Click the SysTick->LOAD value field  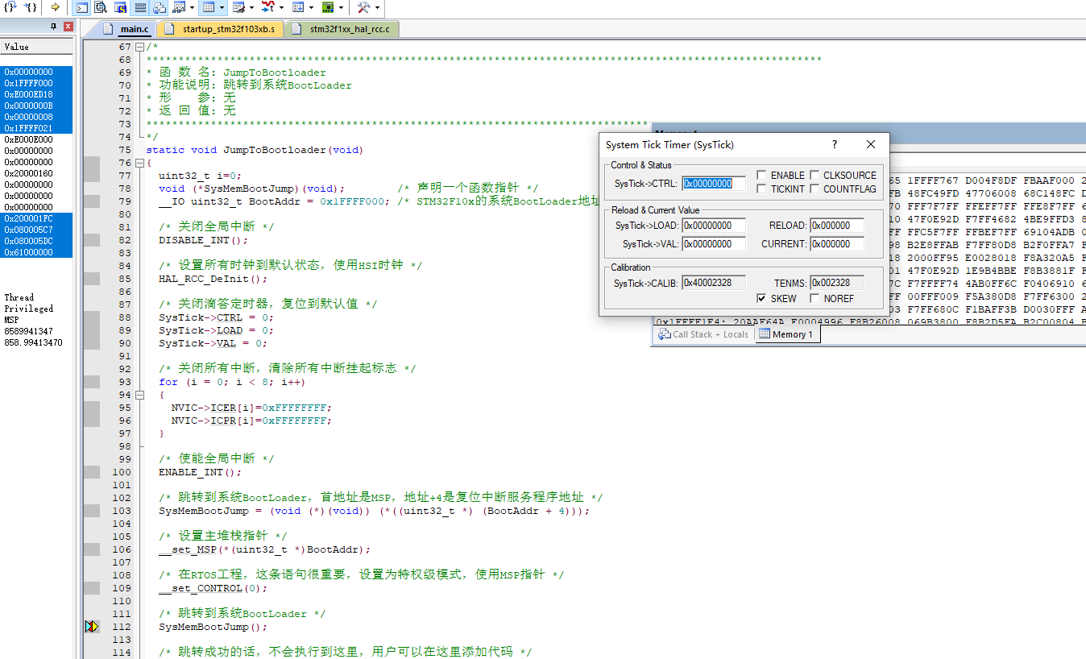coord(714,226)
